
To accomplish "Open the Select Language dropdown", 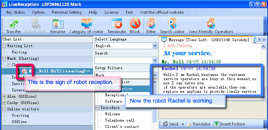I will click(155, 46).
